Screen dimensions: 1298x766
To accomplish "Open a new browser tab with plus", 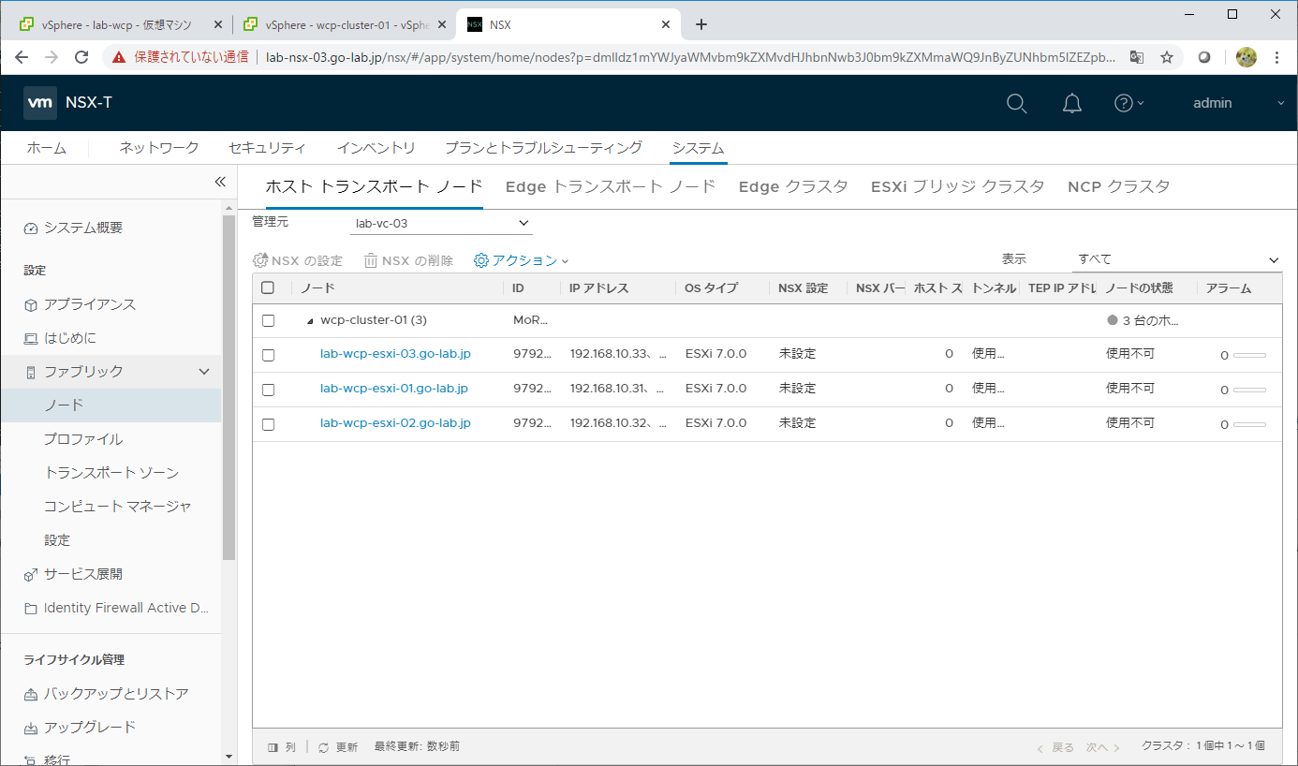I will pos(701,24).
